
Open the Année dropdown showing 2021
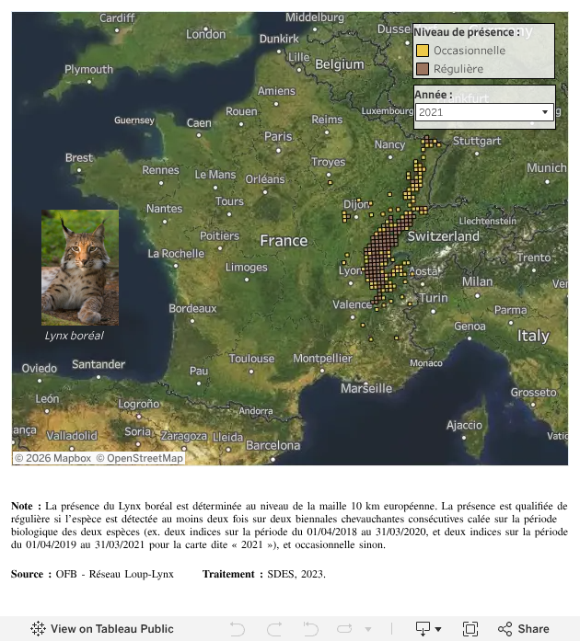point(484,112)
